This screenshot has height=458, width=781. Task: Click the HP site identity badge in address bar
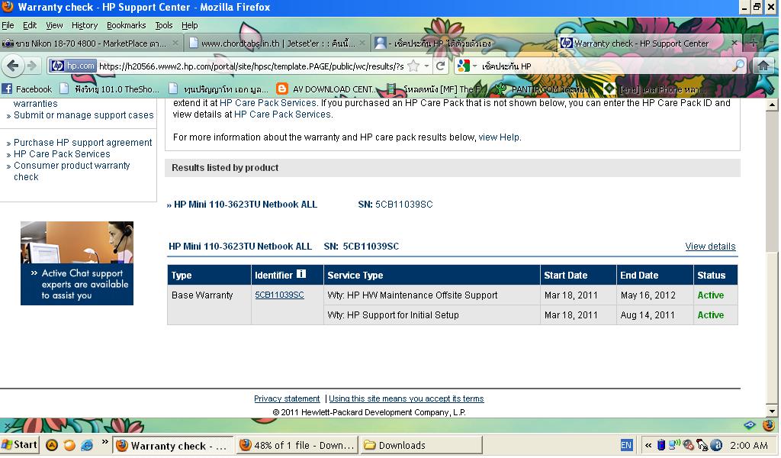72,66
